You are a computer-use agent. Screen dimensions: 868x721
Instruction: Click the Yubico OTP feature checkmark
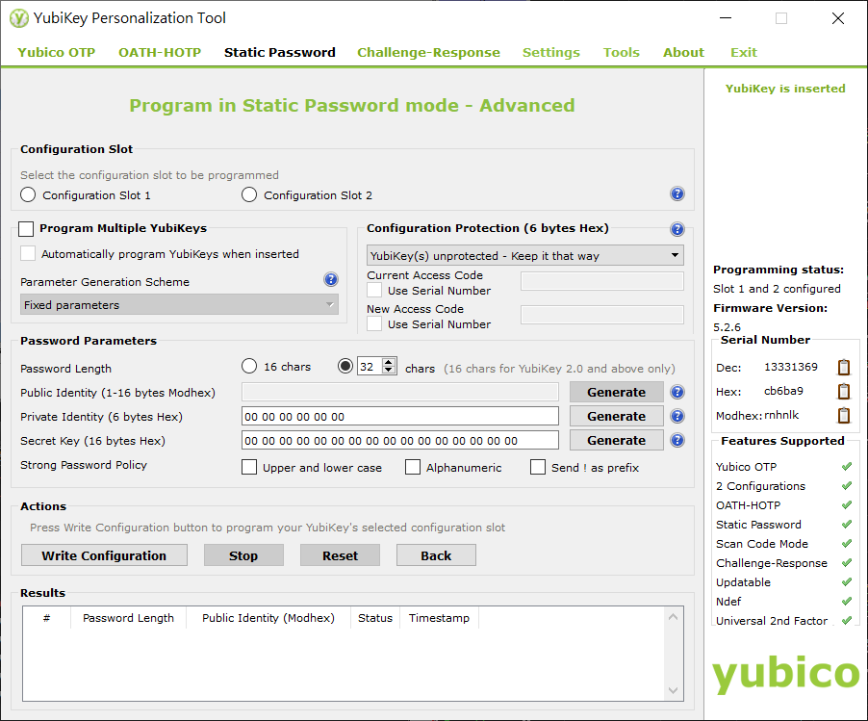[x=847, y=467]
